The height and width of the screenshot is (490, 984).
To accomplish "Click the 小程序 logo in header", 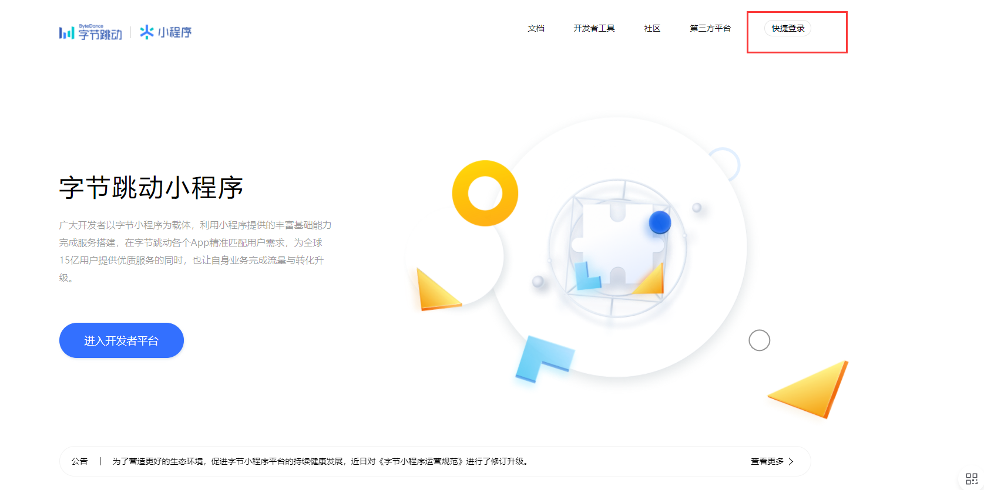I will point(166,32).
